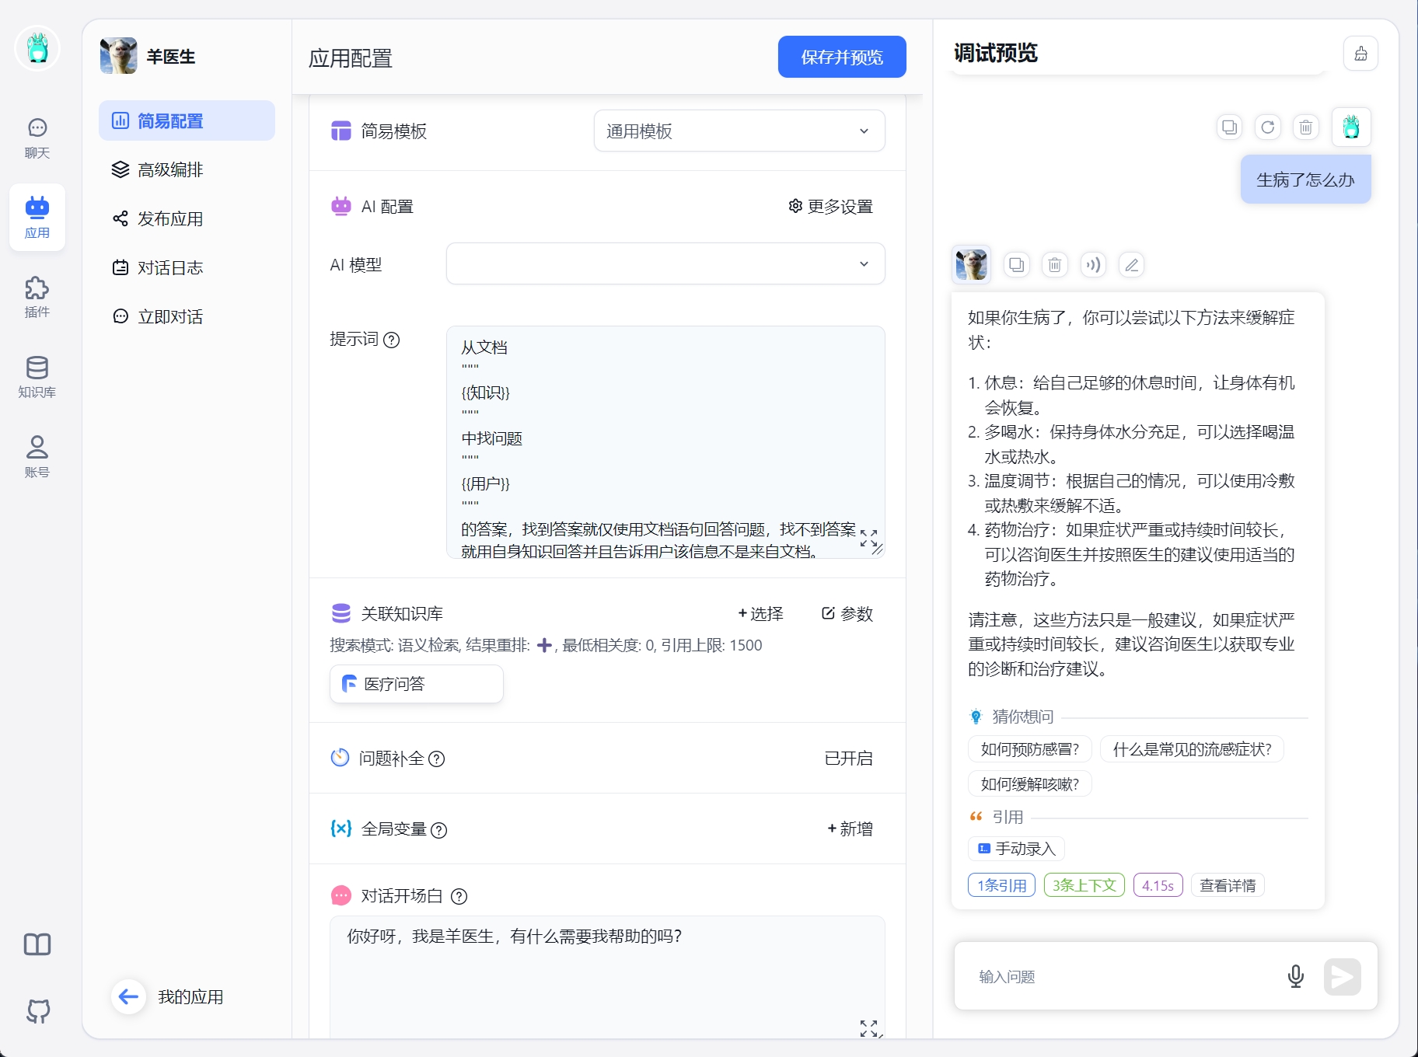This screenshot has width=1418, height=1057.
Task: Open the 手动录入 citation source
Action: click(1016, 849)
